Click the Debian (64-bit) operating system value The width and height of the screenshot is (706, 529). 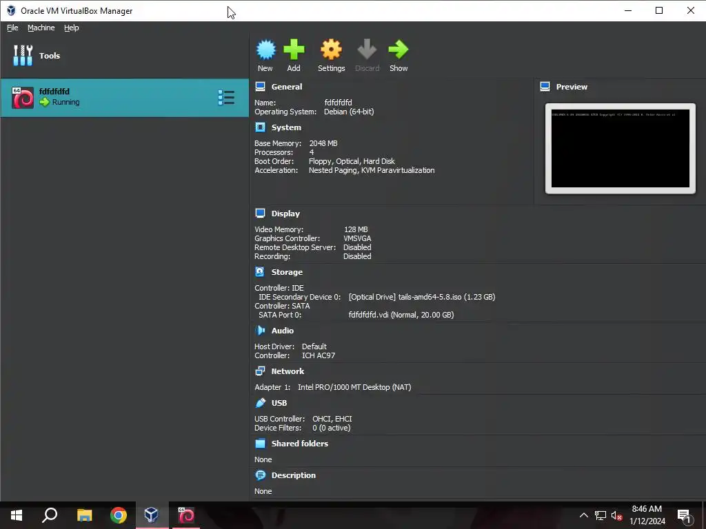click(x=349, y=112)
